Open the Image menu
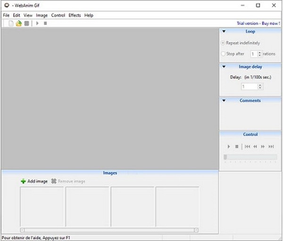283x241 pixels. (x=42, y=15)
